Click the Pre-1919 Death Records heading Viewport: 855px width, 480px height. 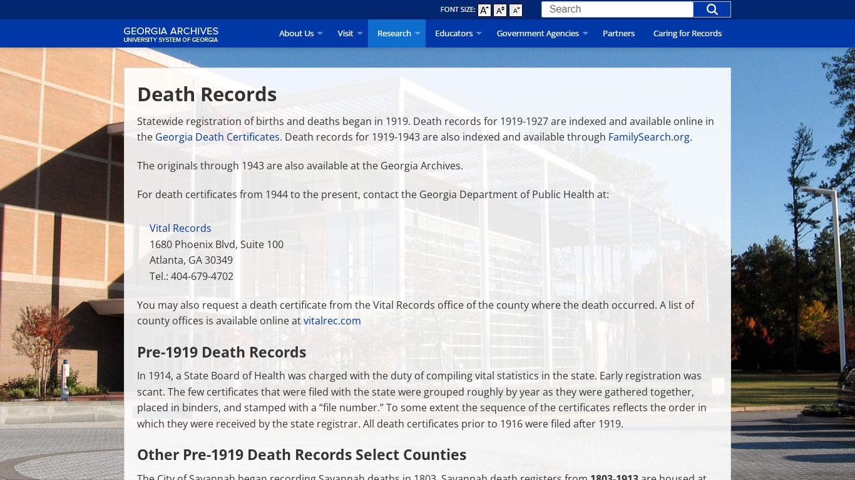[222, 352]
